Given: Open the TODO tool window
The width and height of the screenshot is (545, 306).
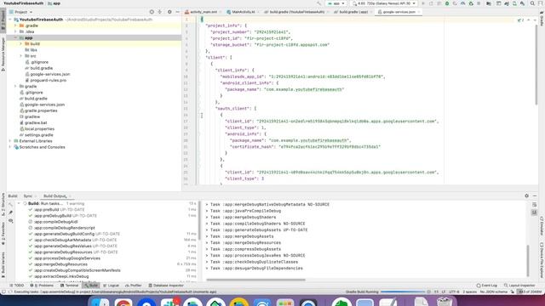Looking at the screenshot, I should pyautogui.click(x=16, y=286).
